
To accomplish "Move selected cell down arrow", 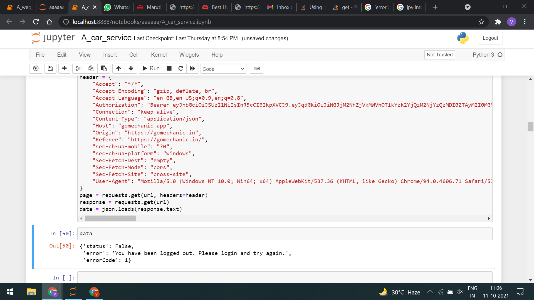I will [x=131, y=68].
